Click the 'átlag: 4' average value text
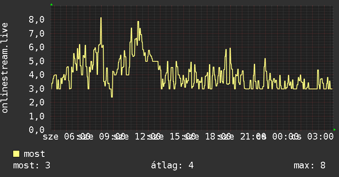Image resolution: width=339 pixels, height=177 pixels. point(172,165)
